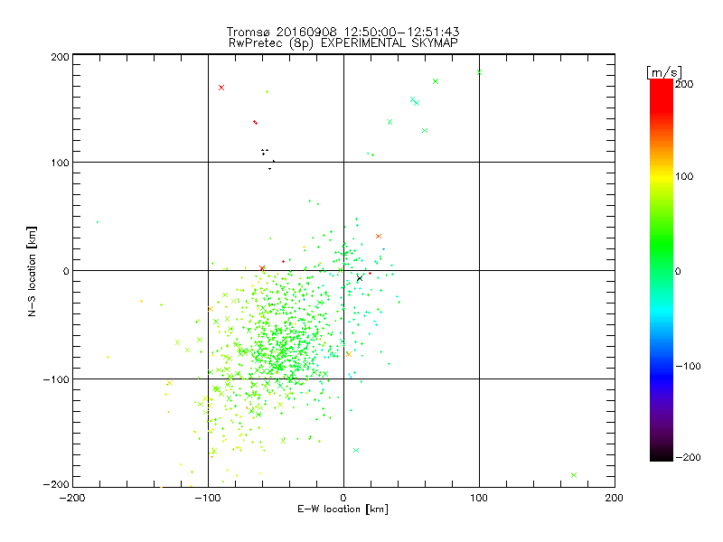The image size is (723, 542).
Task: Click the orange-red X marker right of origin
Action: coord(379,237)
